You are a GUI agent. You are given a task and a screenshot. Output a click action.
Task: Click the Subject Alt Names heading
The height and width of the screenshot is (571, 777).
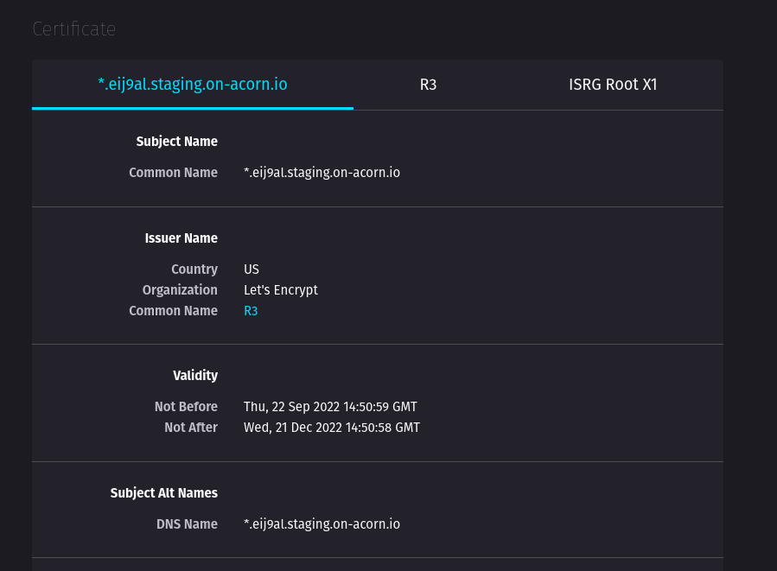pos(164,493)
